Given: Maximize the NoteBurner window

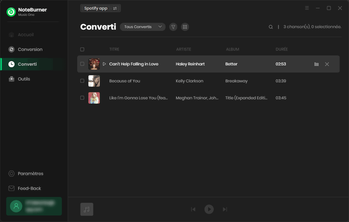Looking at the screenshot, I should [329, 8].
